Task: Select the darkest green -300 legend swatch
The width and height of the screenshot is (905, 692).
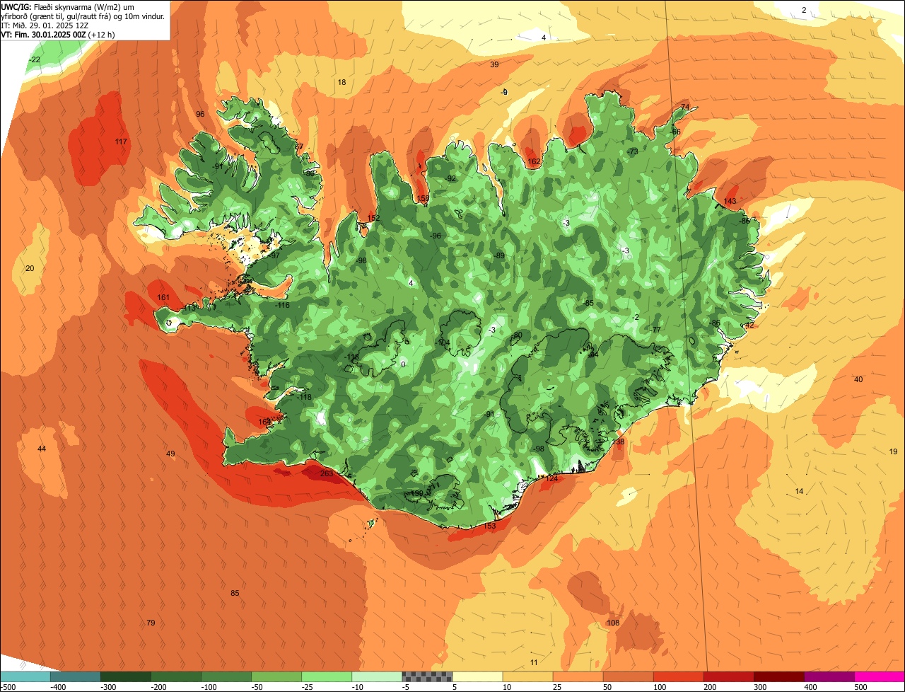Action: coord(125,676)
